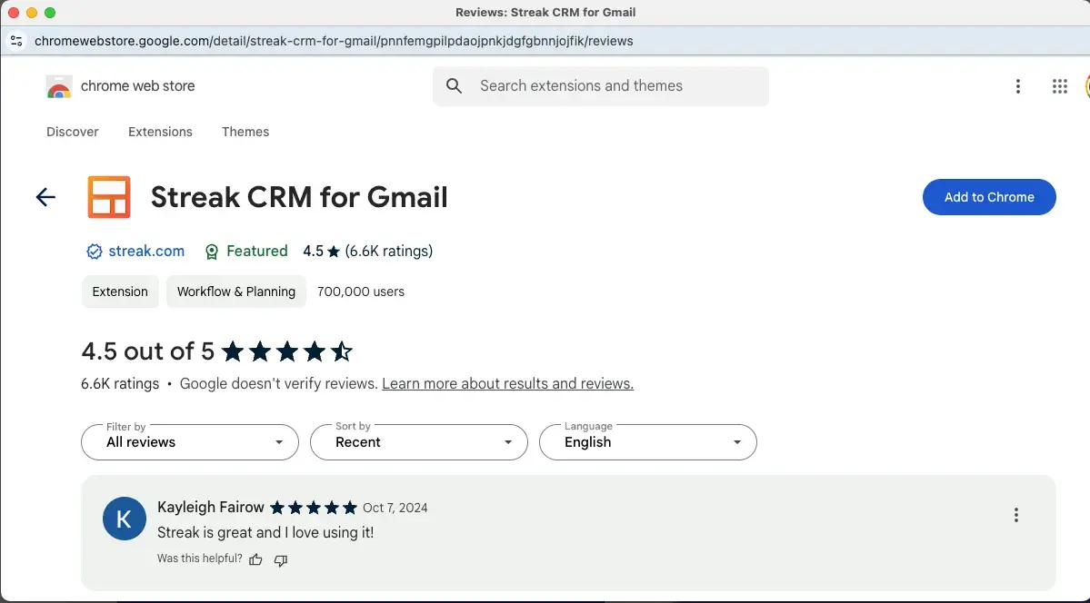Open options menu on Kayleigh Fairow's review

[x=1015, y=515]
